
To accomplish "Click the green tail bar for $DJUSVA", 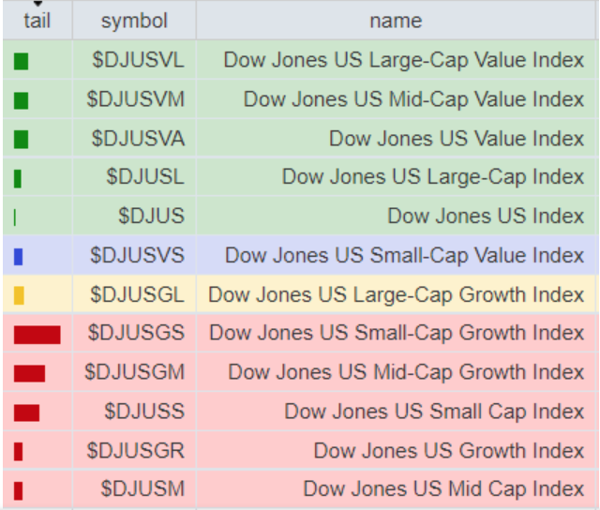I will coord(21,140).
